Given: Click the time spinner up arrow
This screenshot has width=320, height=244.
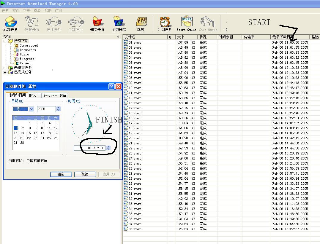Looking at the screenshot, I should pyautogui.click(x=108, y=147).
